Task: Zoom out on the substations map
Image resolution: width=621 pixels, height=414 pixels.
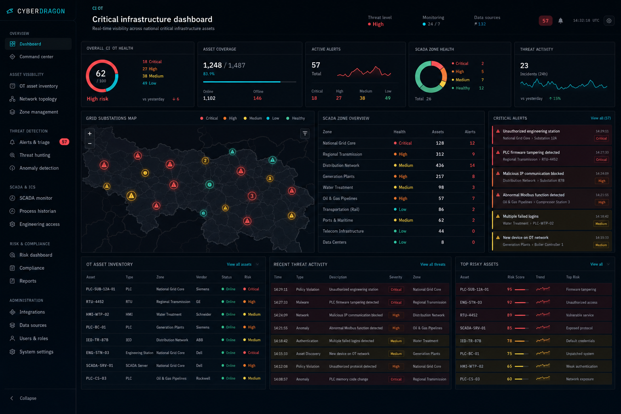Action: 90,144
